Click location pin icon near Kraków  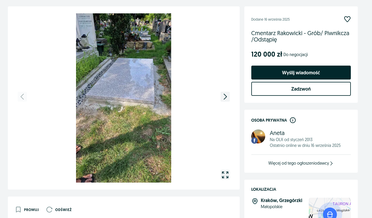point(255,201)
